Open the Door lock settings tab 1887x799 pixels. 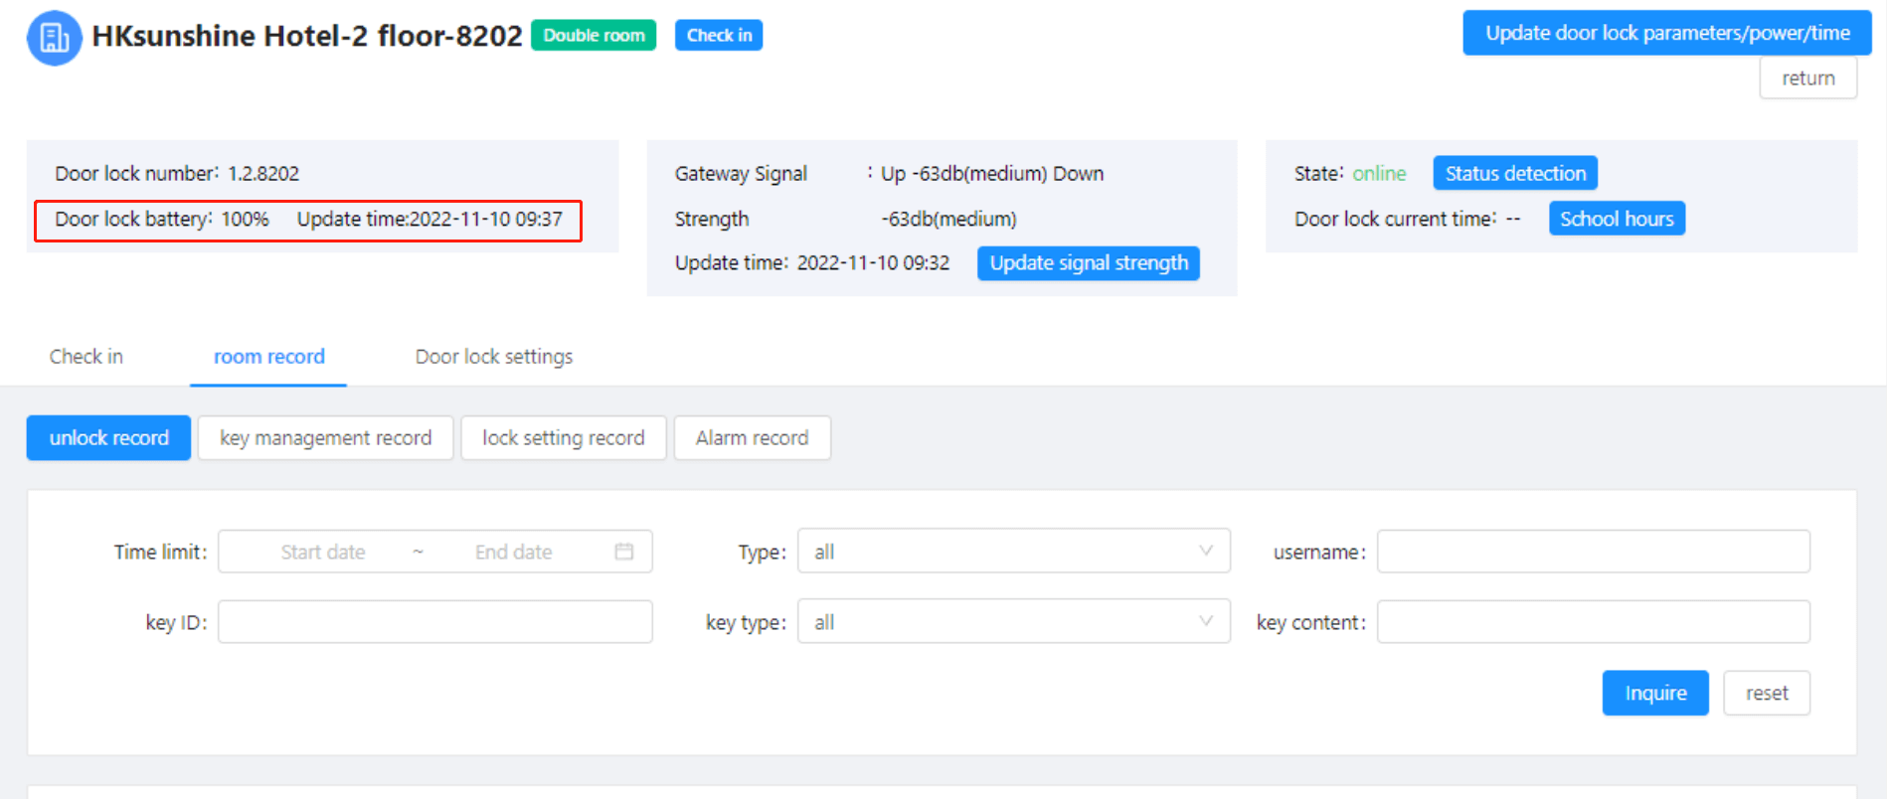tap(493, 357)
